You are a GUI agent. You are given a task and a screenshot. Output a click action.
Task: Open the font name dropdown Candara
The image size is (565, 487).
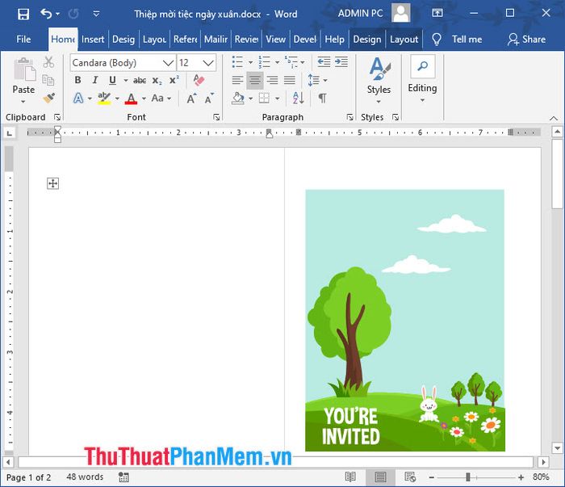coord(168,62)
